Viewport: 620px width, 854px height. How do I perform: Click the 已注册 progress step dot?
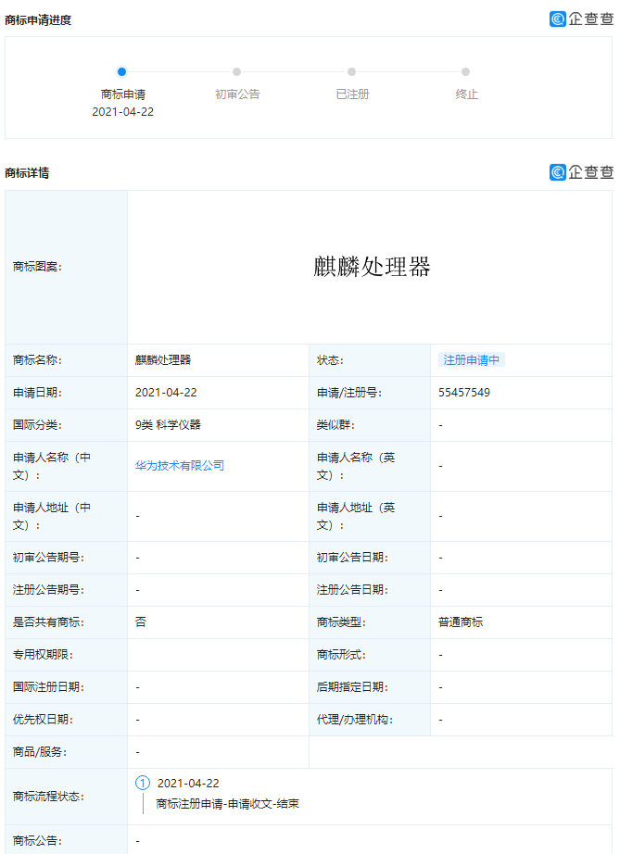352,71
